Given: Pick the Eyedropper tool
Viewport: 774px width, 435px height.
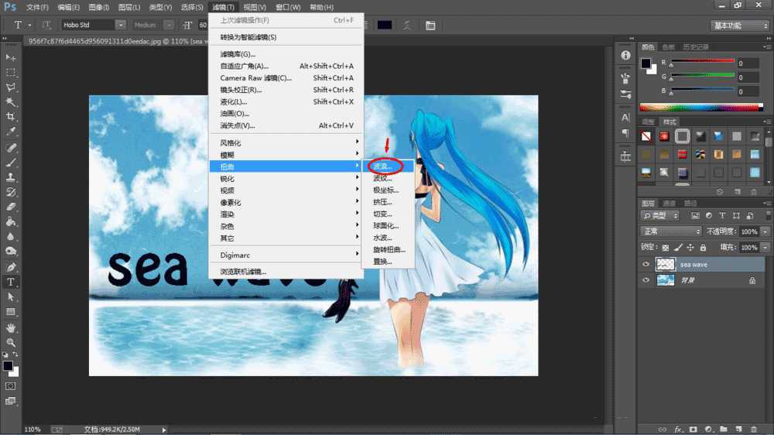Looking at the screenshot, I should (11, 132).
